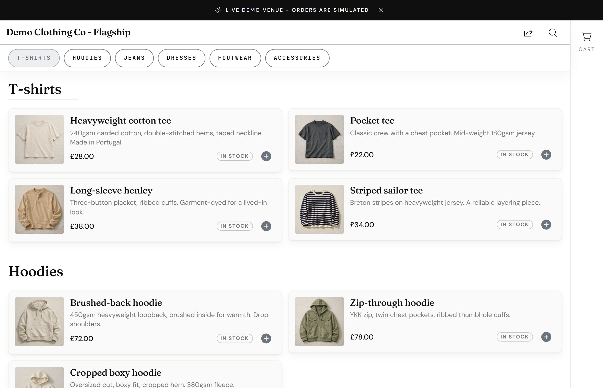Viewport: 603px width, 388px height.
Task: Switch to the JEANS category tab
Action: click(134, 58)
